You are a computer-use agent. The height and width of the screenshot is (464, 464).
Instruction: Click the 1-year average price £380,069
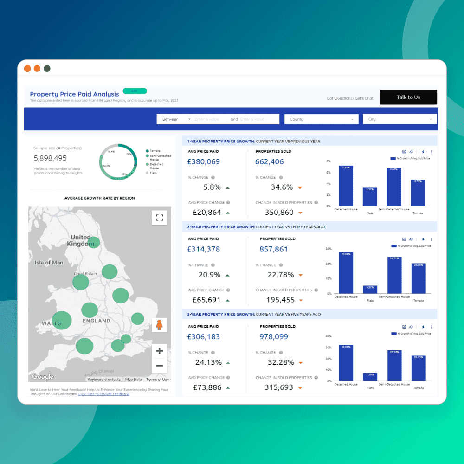tap(204, 161)
